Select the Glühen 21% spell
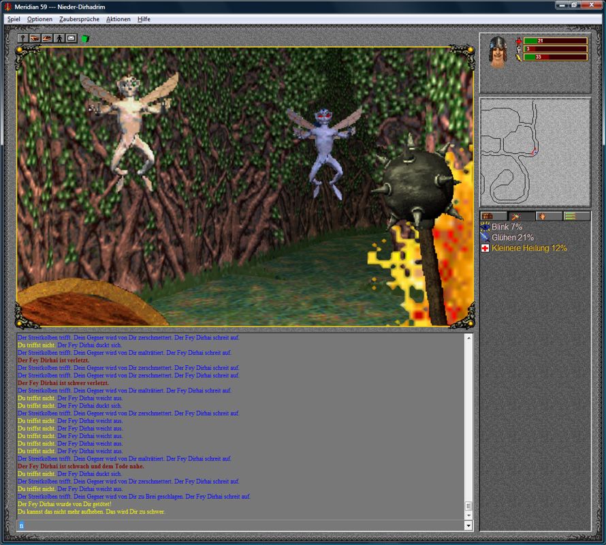Screen dimensions: 606x545 513,237
